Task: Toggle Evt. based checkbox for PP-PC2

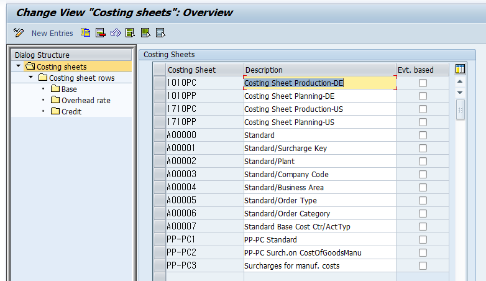Action: pyautogui.click(x=423, y=252)
